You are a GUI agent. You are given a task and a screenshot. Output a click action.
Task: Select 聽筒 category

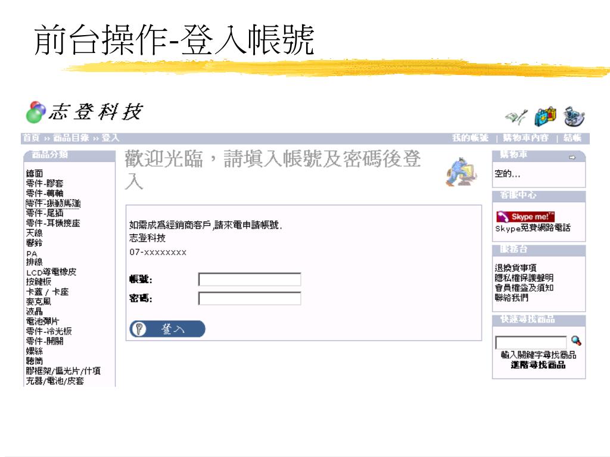(x=34, y=361)
